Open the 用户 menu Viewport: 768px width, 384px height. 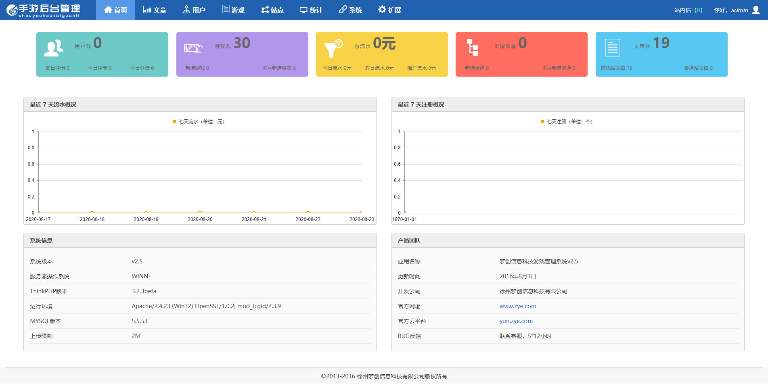point(194,10)
